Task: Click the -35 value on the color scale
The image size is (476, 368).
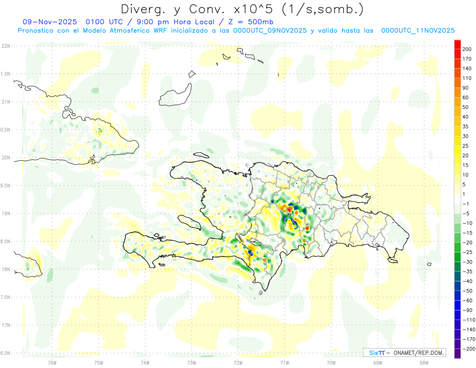Action: 467,272
